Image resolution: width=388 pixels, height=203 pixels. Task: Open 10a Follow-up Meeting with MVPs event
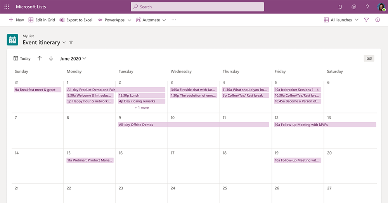325,125
